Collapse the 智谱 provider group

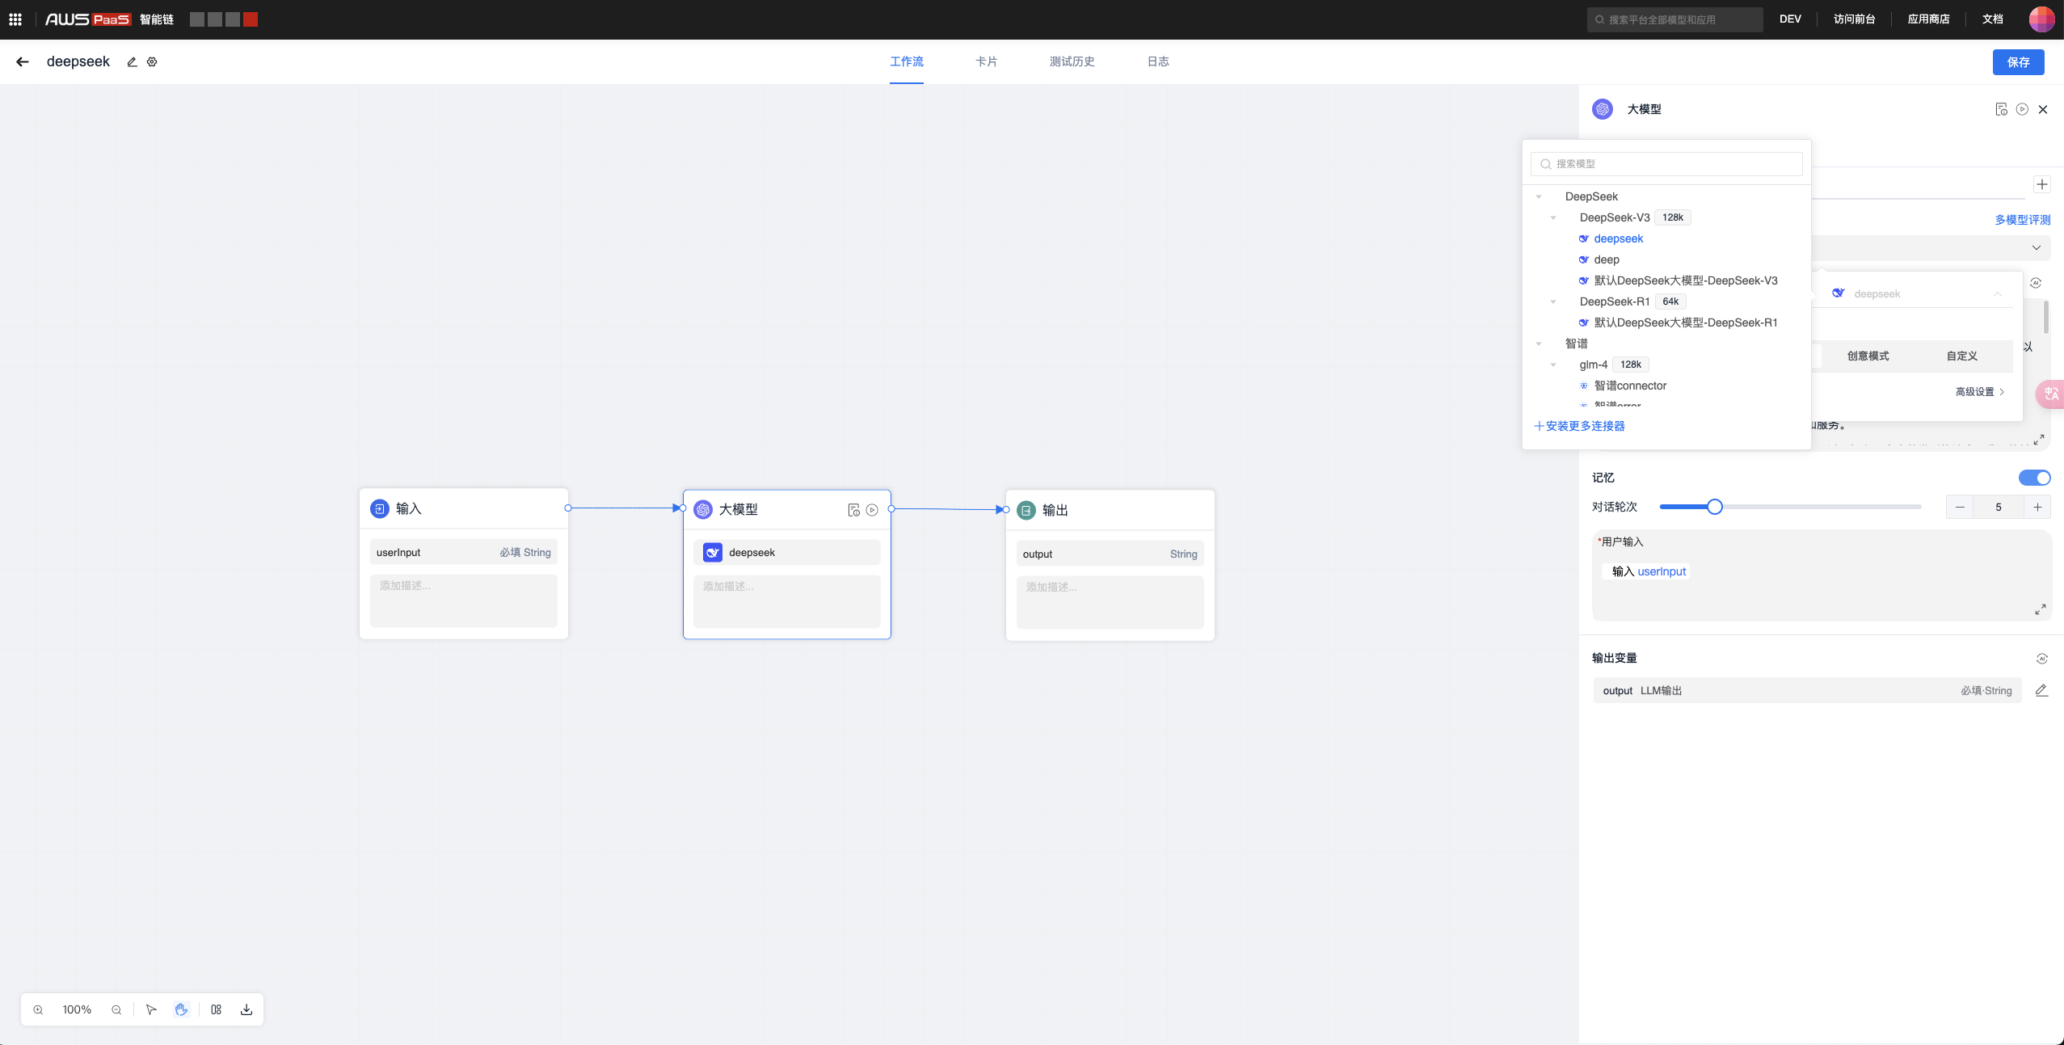tap(1539, 343)
